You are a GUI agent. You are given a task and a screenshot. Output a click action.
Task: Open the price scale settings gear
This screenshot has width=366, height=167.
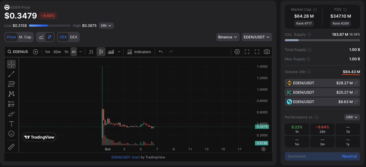point(264,149)
